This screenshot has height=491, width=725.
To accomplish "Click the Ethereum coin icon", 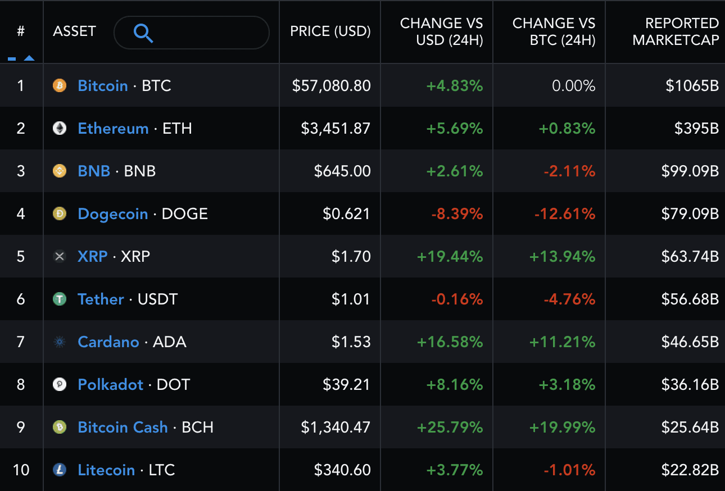I will click(60, 128).
